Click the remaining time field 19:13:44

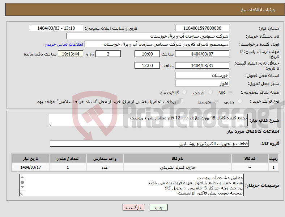click(x=71, y=54)
